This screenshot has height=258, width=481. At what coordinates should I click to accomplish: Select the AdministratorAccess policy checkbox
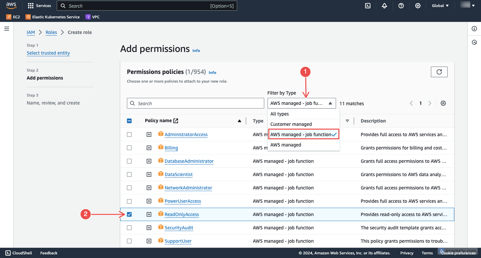129,134
